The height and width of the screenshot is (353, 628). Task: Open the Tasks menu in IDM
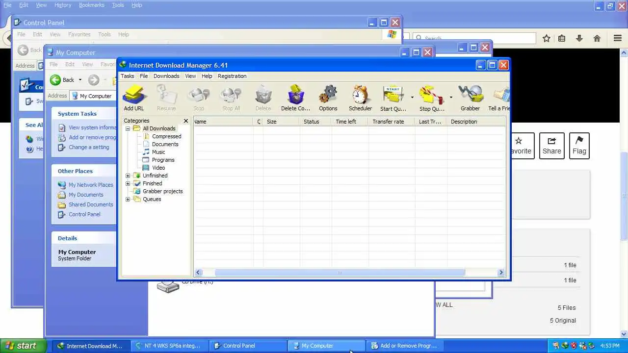pos(127,76)
